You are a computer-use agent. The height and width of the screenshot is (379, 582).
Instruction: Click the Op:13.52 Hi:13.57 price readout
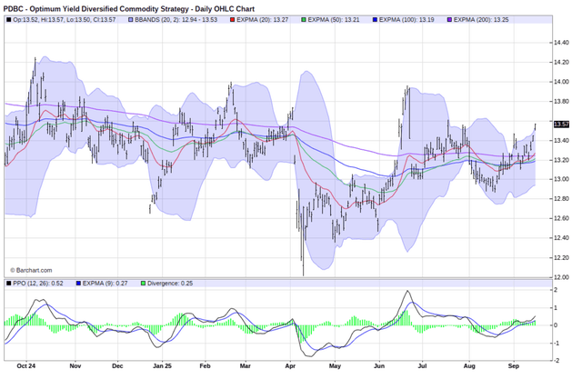(65, 20)
